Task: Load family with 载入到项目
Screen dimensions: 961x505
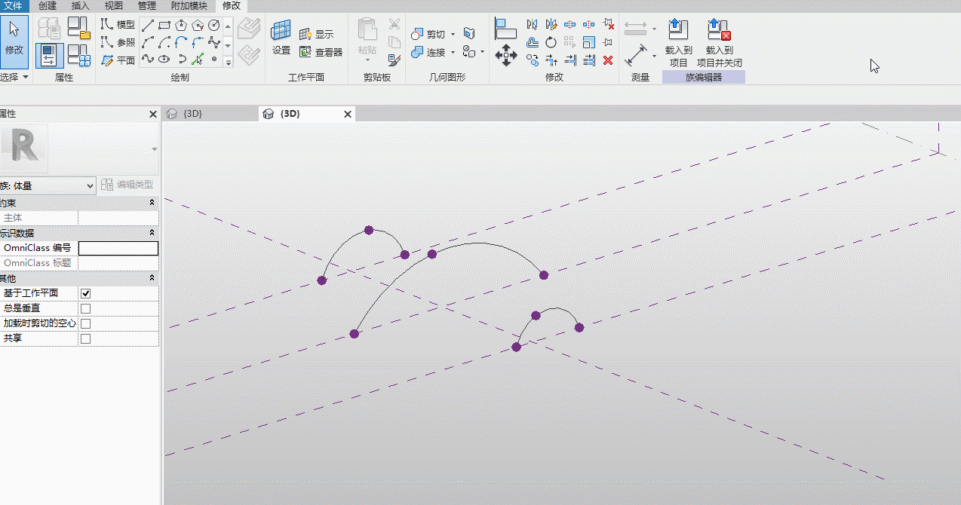Action: [678, 43]
